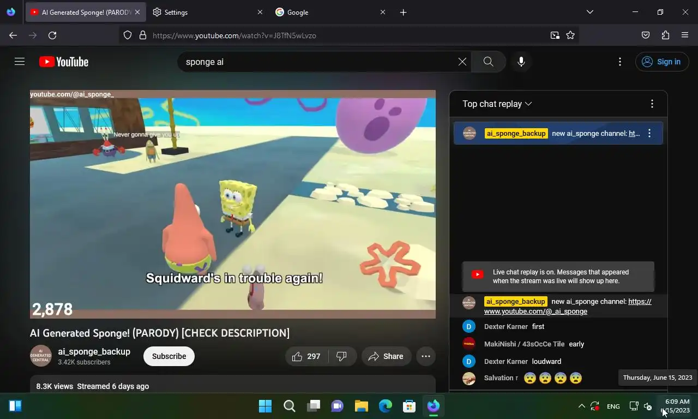Subscribe to ai_sponge_backup channel
This screenshot has height=419, width=698.
[x=169, y=356]
